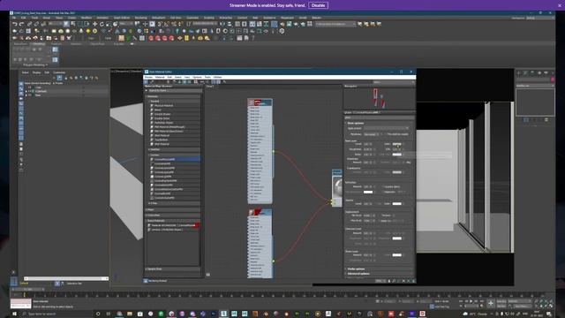Click the material preview sphere node
Image resolution: width=565 pixels, height=318 pixels.
337,187
